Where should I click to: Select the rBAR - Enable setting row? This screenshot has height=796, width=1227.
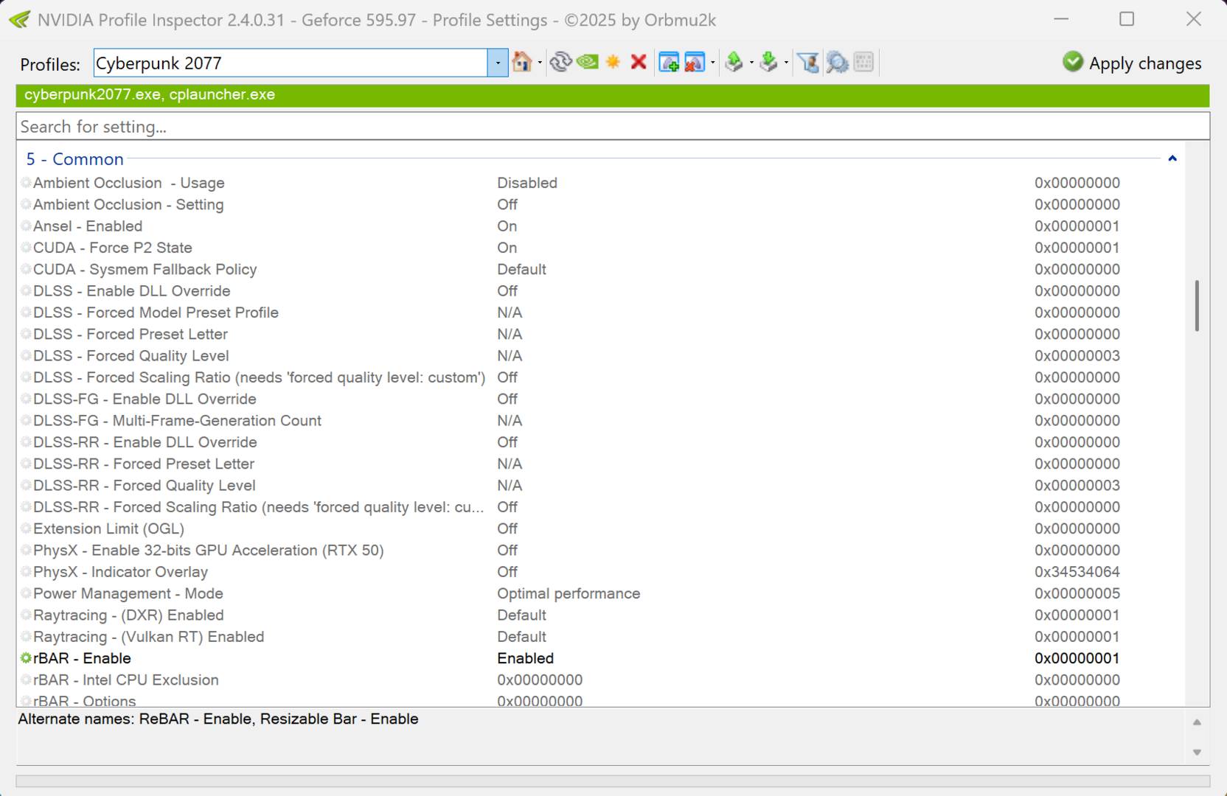click(x=81, y=658)
